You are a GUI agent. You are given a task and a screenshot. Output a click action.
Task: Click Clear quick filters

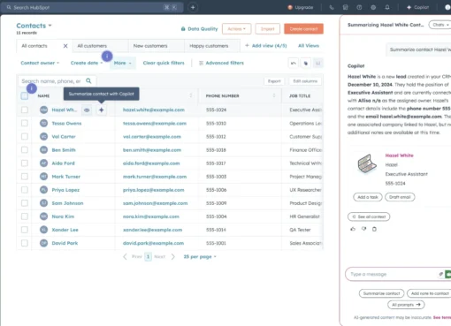pyautogui.click(x=164, y=63)
